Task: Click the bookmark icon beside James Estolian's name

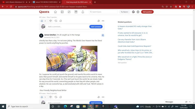Action: tap(103, 35)
